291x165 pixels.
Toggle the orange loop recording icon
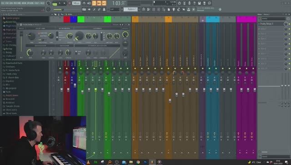(x=104, y=3)
